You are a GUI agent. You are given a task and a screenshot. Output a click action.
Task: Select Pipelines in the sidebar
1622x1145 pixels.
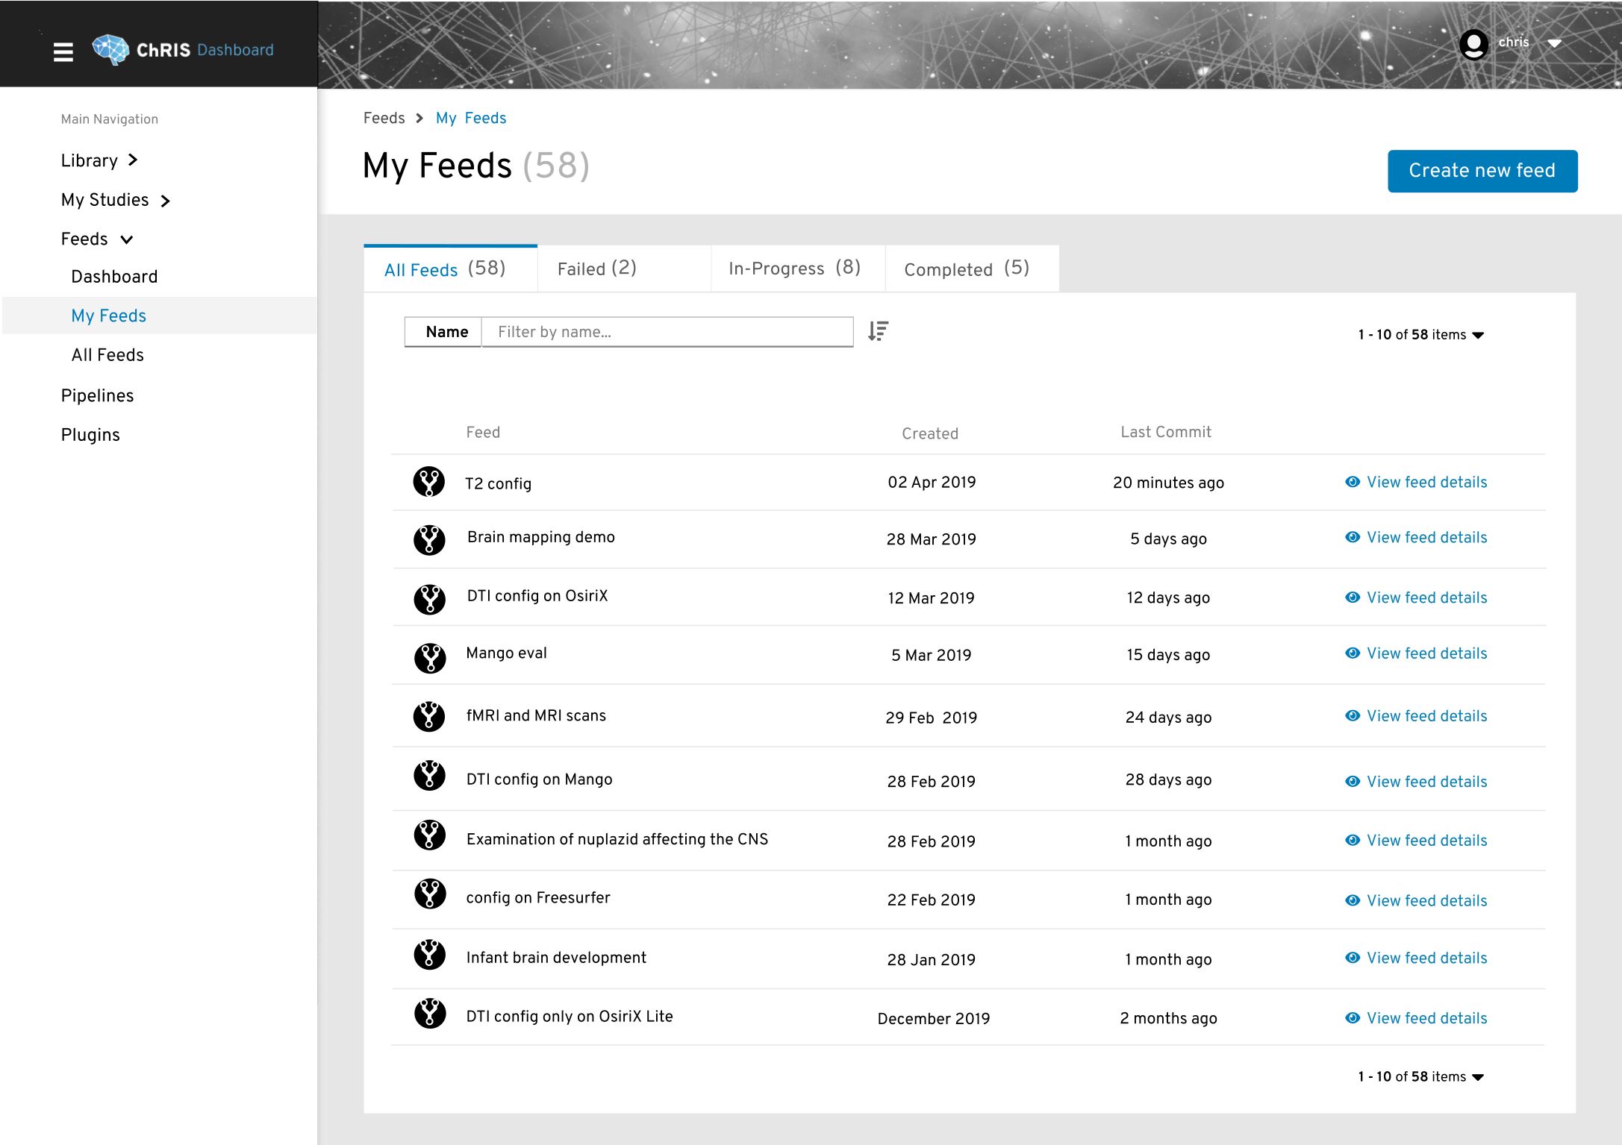(x=98, y=395)
